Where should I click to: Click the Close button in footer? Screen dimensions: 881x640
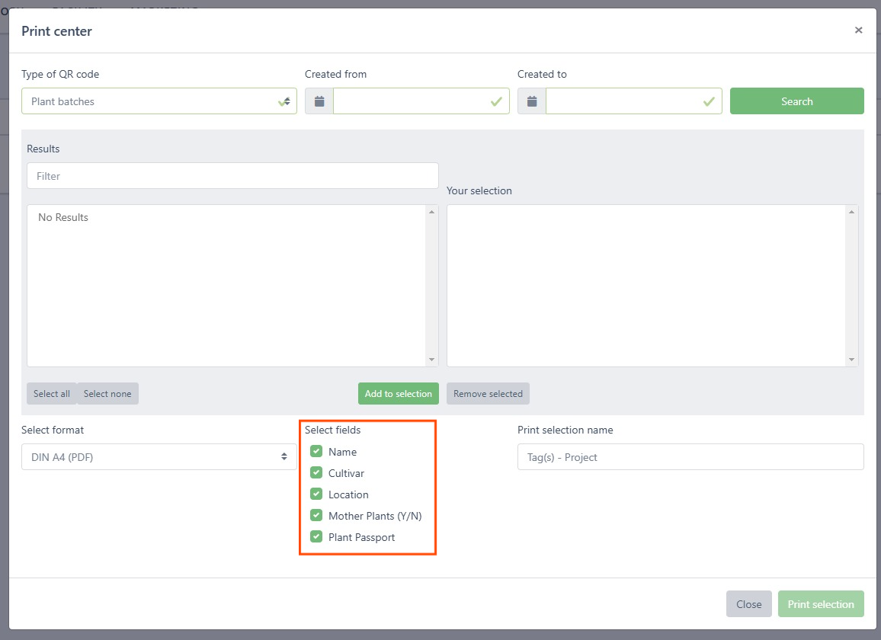pos(748,604)
